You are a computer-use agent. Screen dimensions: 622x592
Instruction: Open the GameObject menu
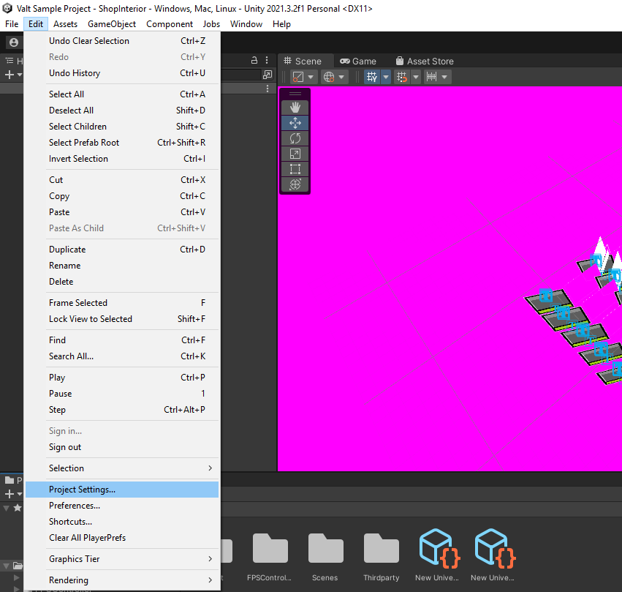point(112,24)
